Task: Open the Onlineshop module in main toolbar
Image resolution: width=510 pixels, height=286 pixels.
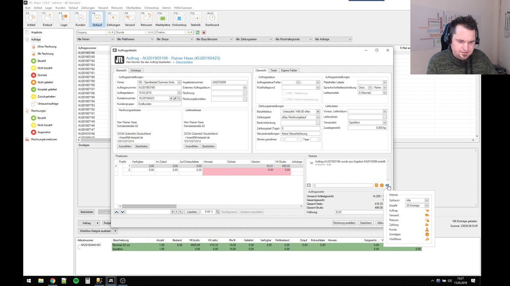Action: (x=179, y=19)
